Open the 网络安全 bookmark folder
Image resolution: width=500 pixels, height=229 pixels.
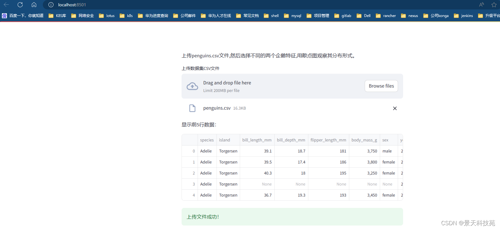click(82, 16)
